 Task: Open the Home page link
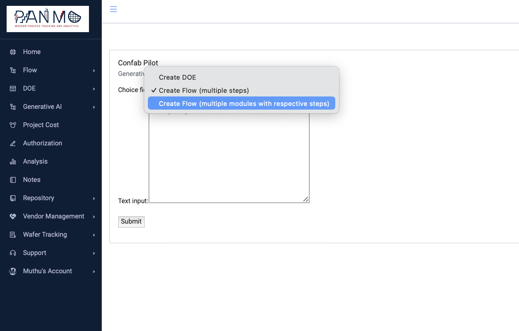click(32, 52)
